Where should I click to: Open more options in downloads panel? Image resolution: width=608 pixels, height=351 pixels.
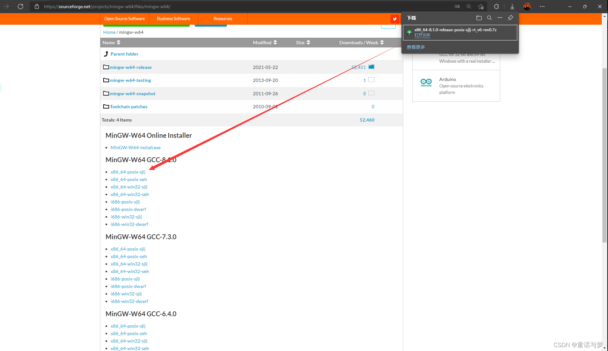500,18
